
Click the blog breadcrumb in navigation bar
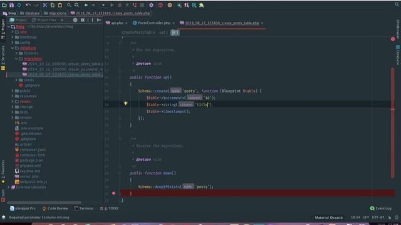coord(9,13)
